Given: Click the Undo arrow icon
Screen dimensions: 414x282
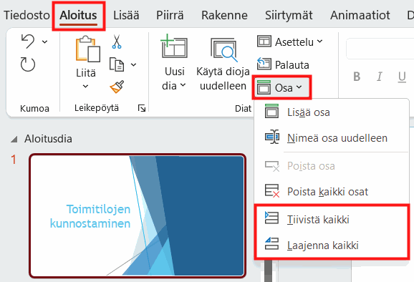Looking at the screenshot, I should click(27, 42).
